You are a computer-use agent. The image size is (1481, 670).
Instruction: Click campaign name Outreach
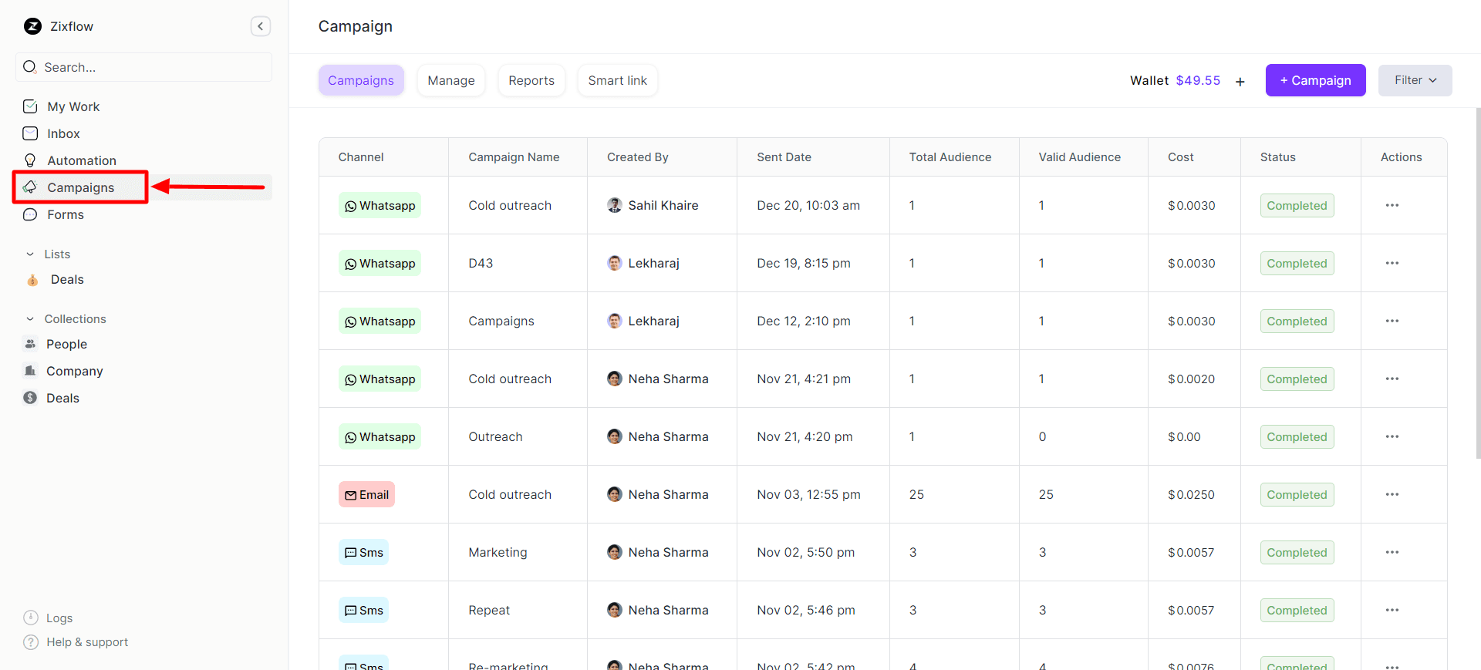pos(495,436)
